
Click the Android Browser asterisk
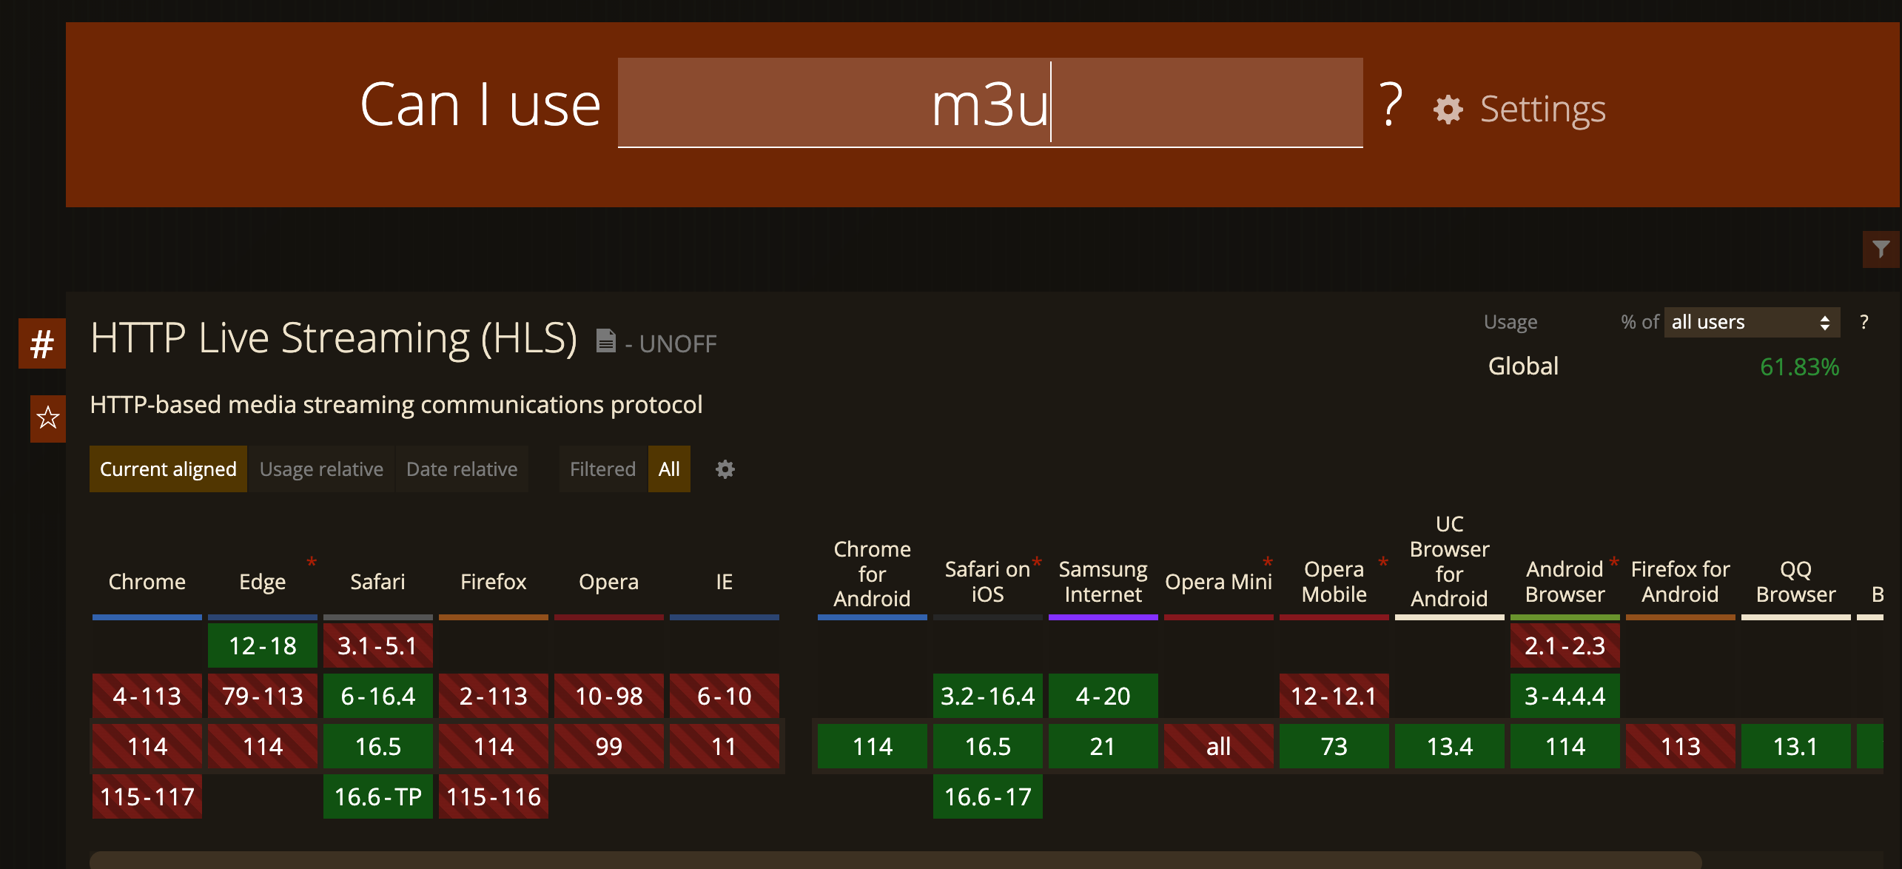coord(1614,563)
